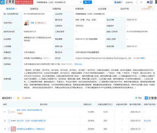The image size is (157, 133).
Task: Open the 股权结构 equity structure link
Action: pos(26,98)
